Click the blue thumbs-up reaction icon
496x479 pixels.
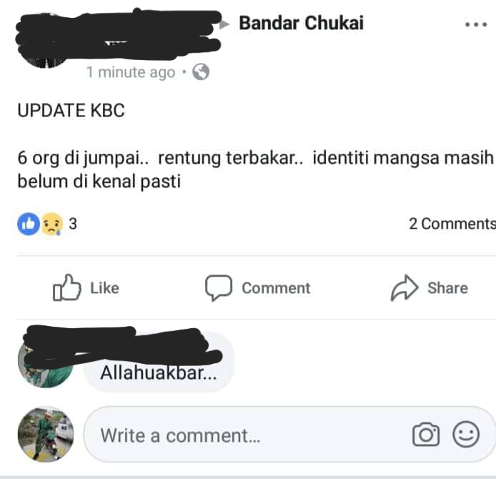coord(29,224)
